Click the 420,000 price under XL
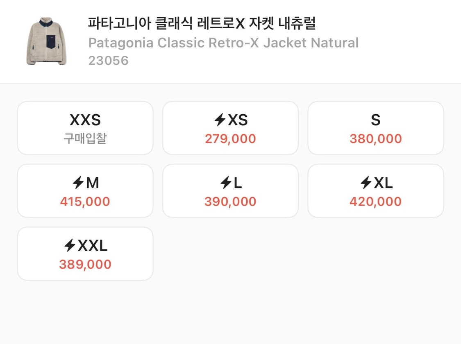The width and height of the screenshot is (461, 344). 376,201
